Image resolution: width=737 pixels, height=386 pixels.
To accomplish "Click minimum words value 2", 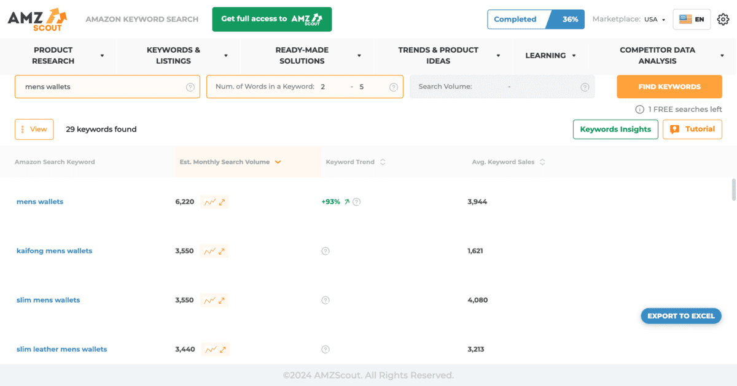I will pyautogui.click(x=322, y=87).
